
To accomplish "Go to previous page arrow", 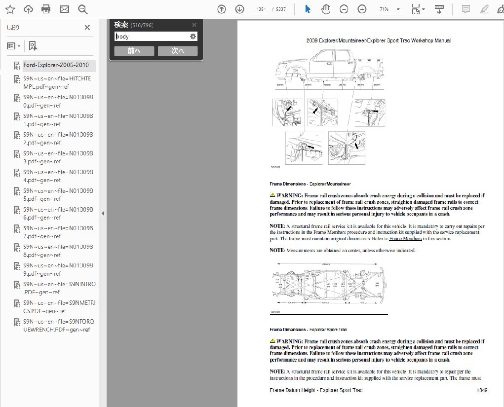I will click(222, 9).
